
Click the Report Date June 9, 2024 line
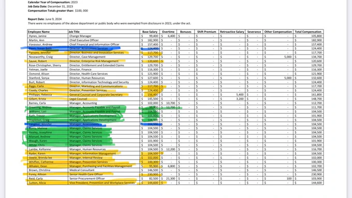[45, 19]
